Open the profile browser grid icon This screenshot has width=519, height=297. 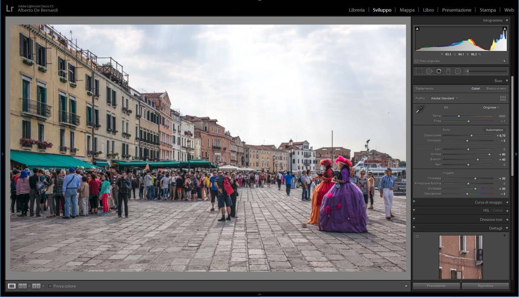[503, 99]
